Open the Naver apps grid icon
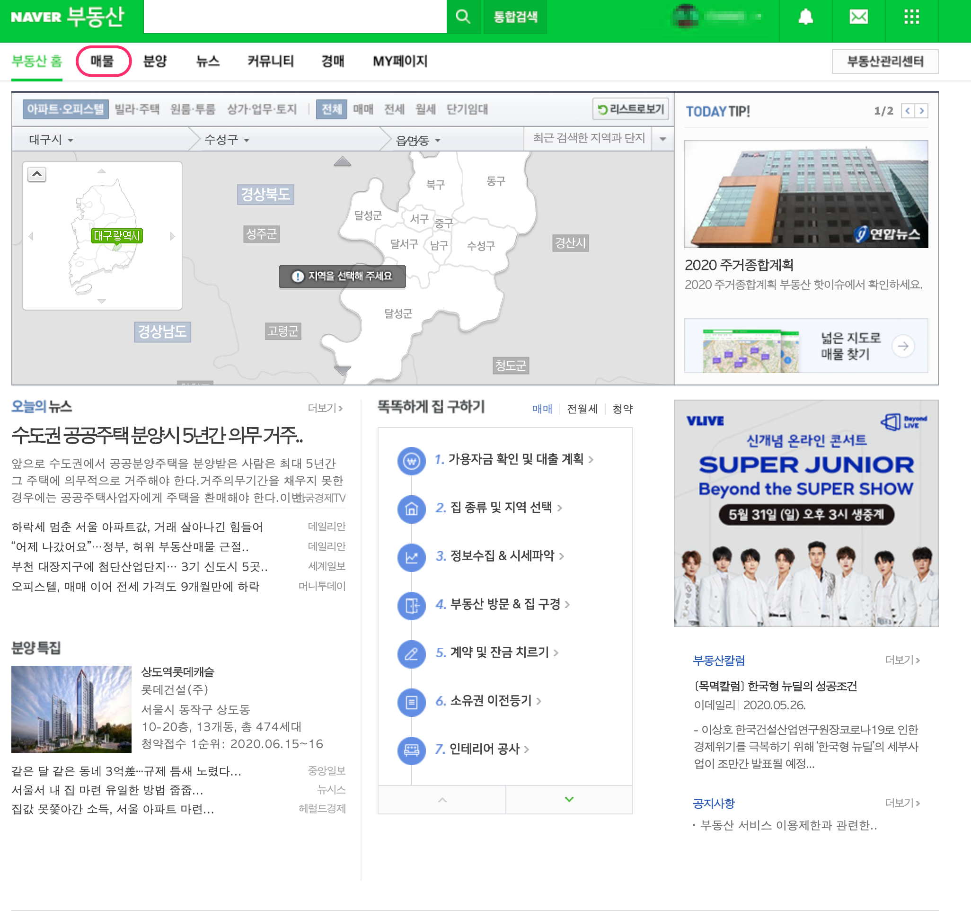Image resolution: width=971 pixels, height=911 pixels. tap(911, 17)
